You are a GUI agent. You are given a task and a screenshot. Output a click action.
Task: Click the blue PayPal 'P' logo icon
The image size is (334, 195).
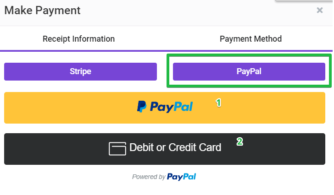point(142,106)
